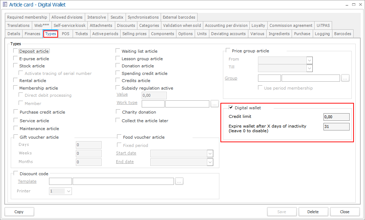Open Work type lookup ellipsis button
The image size is (365, 220).
coord(214,104)
